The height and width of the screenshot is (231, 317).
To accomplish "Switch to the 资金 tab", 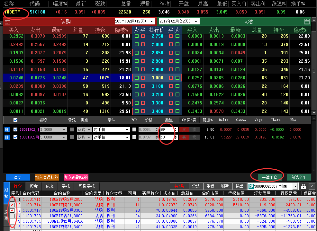I will [x=33, y=186].
